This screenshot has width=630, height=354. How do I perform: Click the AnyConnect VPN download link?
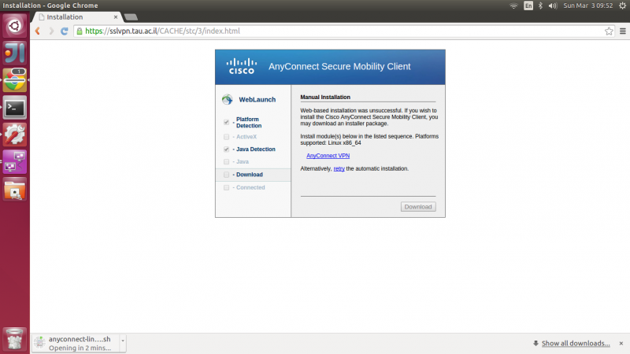[x=328, y=156]
